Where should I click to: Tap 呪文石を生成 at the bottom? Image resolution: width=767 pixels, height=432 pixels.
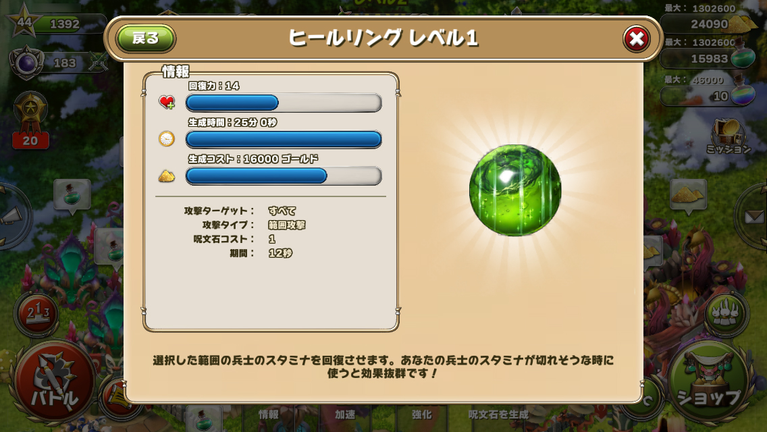click(x=498, y=414)
